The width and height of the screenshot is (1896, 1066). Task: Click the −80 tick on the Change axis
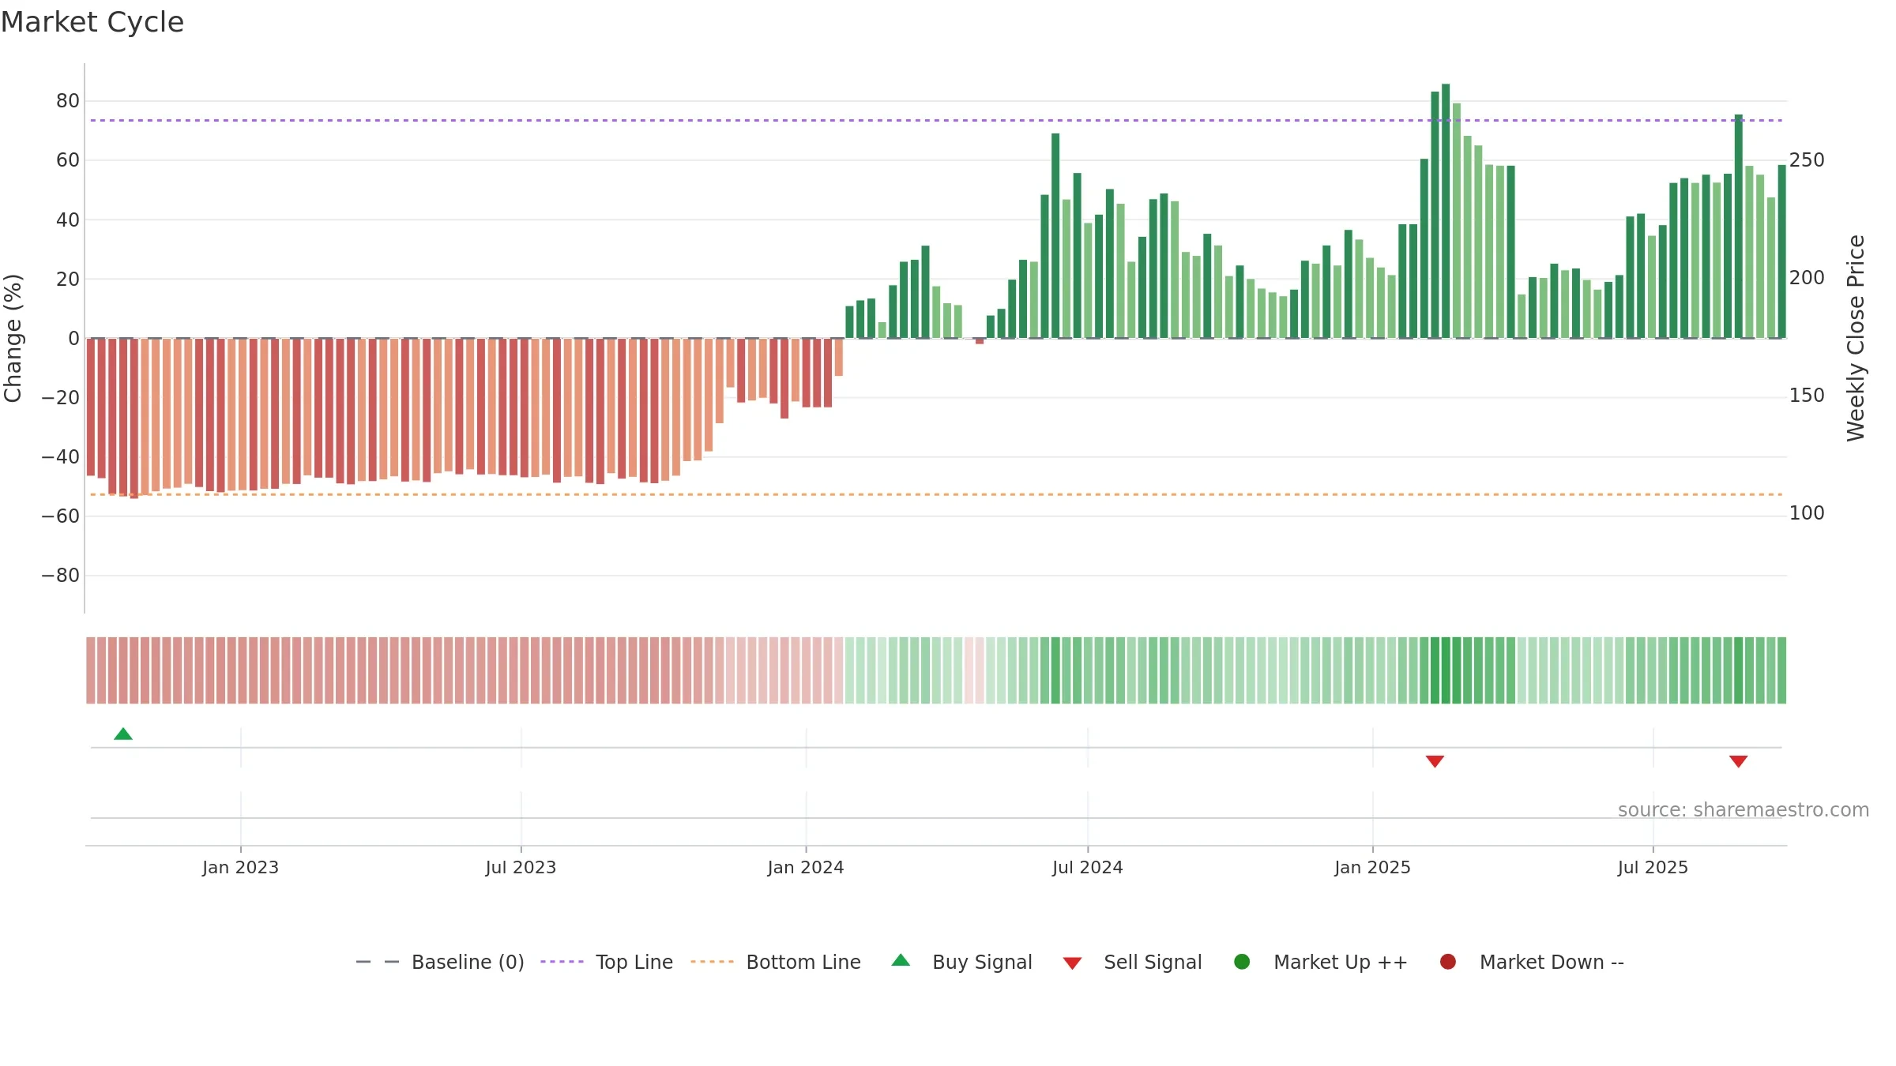(61, 576)
